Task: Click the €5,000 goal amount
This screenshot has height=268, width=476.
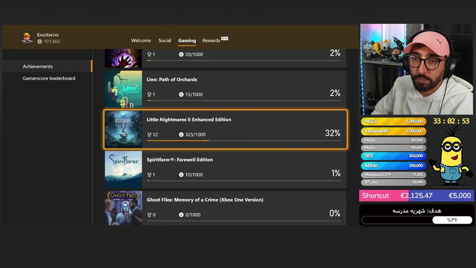Action: 460,196
